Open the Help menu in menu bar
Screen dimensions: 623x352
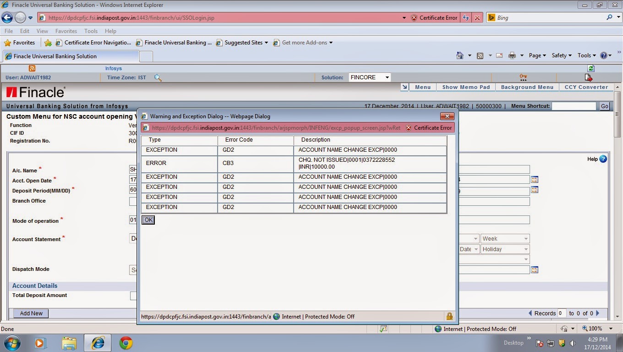click(x=110, y=31)
